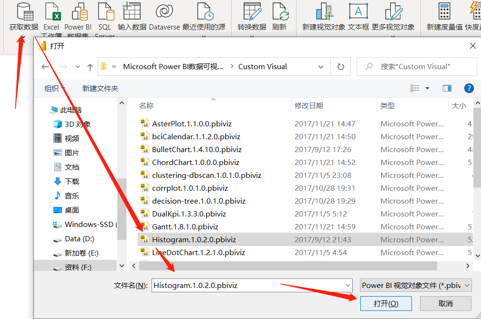Click the search Custom Visual field
This screenshot has width=481, height=319.
coord(417,67)
